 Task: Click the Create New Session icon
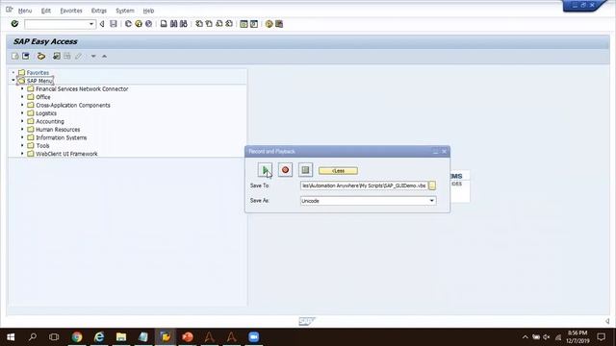coord(244,24)
